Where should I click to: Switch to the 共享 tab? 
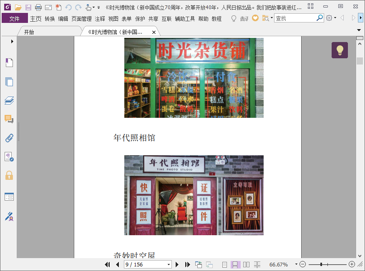(154, 19)
